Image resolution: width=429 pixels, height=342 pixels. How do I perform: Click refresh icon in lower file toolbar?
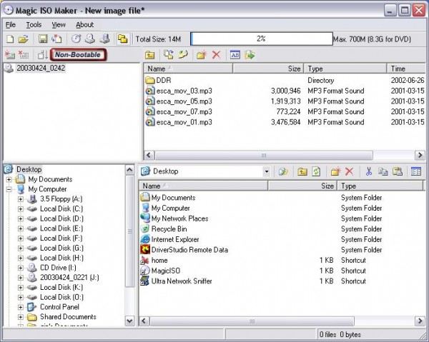(315, 171)
